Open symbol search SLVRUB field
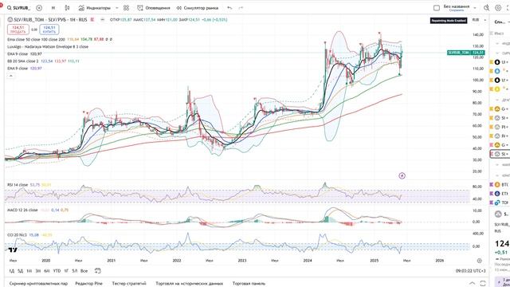 tap(19, 8)
